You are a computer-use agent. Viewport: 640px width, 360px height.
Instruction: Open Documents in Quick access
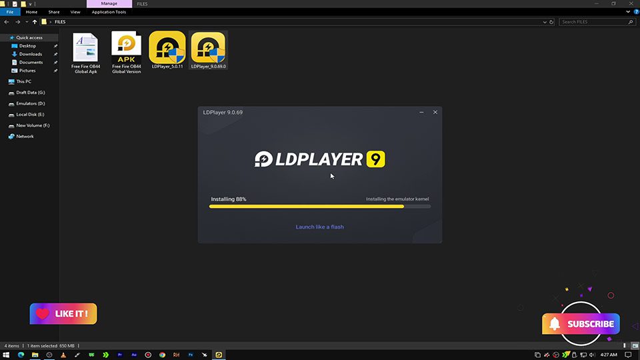pos(31,63)
